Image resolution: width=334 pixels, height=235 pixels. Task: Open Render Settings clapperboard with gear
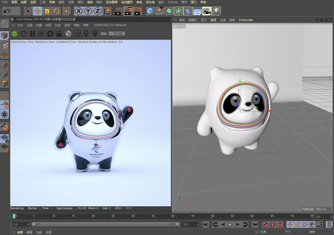138,11
